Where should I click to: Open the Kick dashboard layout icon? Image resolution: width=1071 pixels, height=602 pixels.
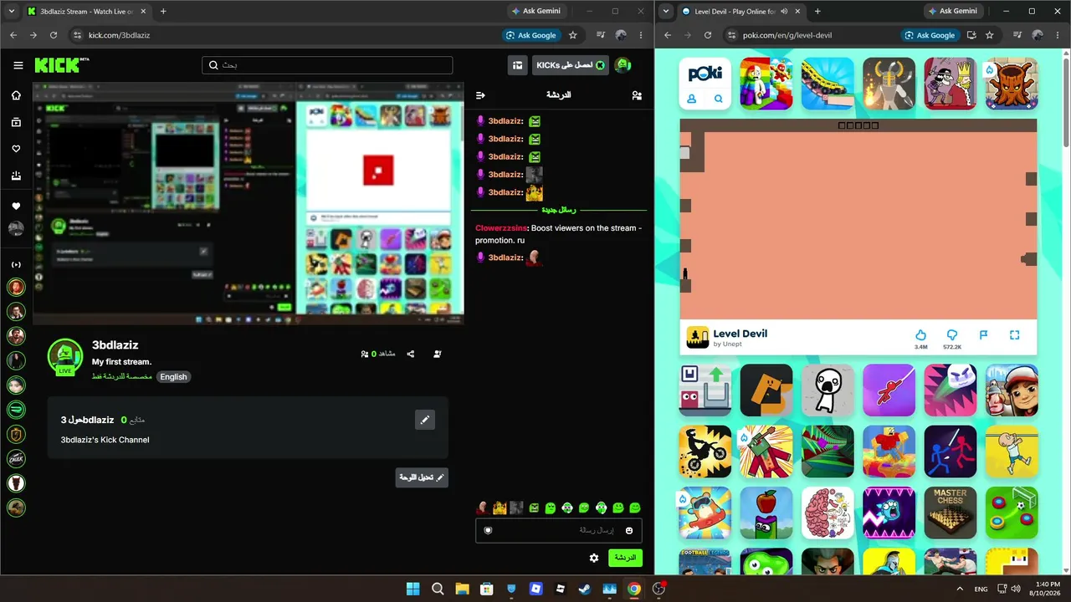[x=518, y=65]
